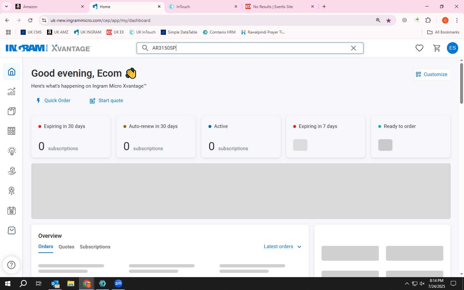Screen dimensions: 464x290
Task: Open the Comtanix HRM bookmark
Action: click(219, 32)
